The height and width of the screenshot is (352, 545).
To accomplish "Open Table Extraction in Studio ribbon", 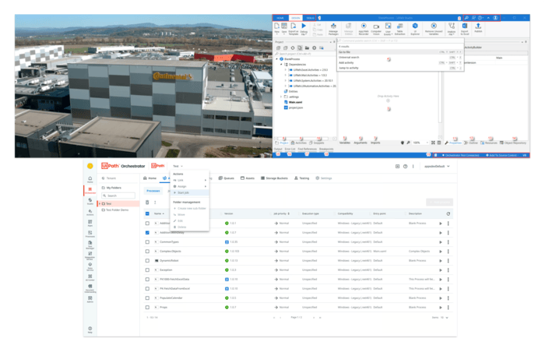I will (399, 29).
